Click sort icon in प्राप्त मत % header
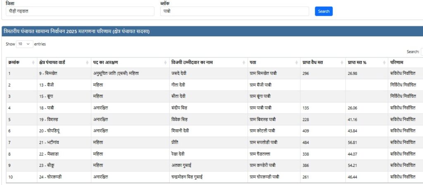Screen dimensions: 423x185 point(384,62)
